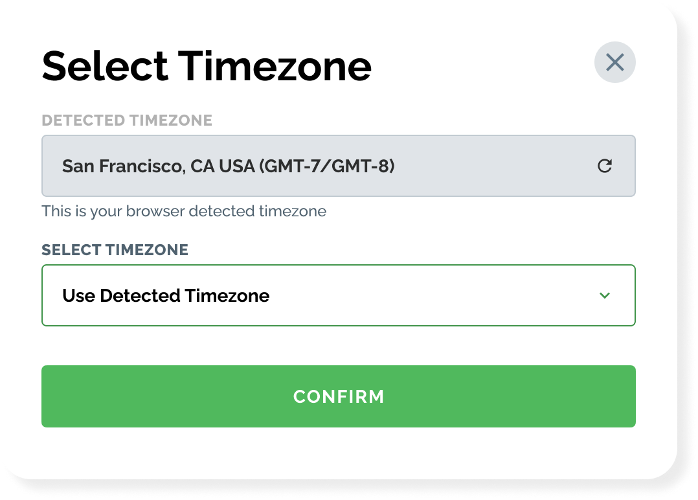Expand the Select Timezone dropdown chevron
698x500 pixels.
pos(605,295)
